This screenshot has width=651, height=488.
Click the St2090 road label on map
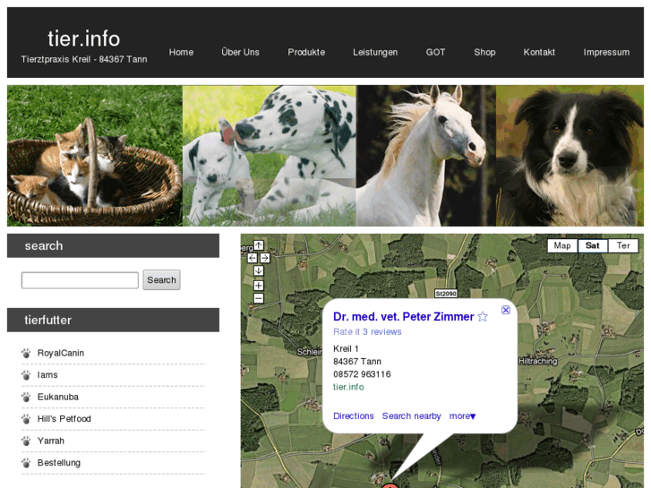(x=446, y=294)
